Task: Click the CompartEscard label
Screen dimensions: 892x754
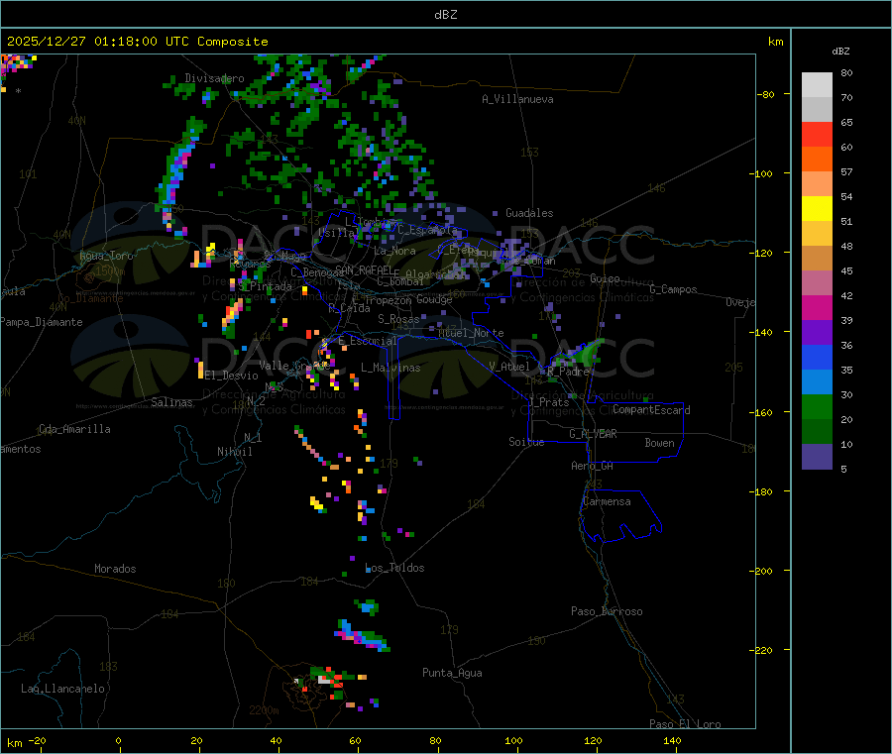Action: pos(651,409)
